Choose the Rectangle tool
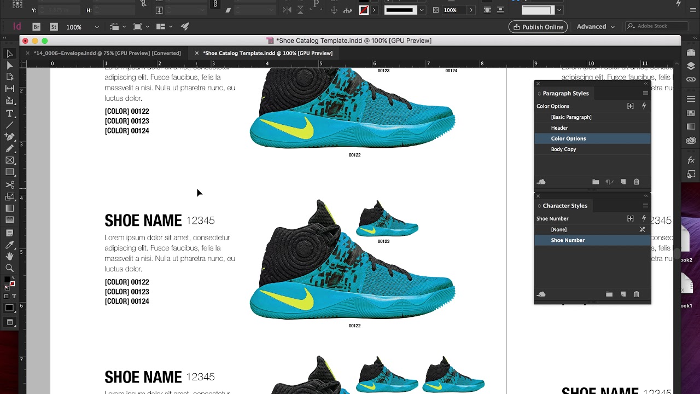Screen dimensions: 700x394 (10, 172)
